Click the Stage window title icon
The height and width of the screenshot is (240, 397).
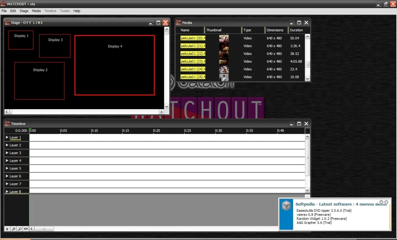point(8,22)
